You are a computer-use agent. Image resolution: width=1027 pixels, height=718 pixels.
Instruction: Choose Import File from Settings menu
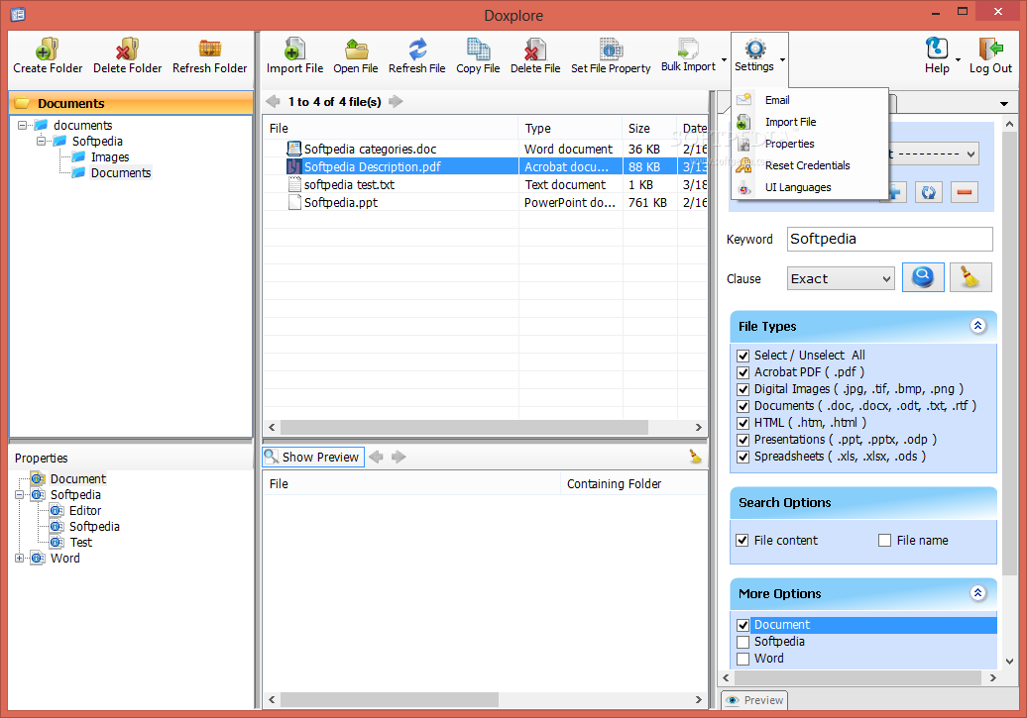tap(810, 122)
